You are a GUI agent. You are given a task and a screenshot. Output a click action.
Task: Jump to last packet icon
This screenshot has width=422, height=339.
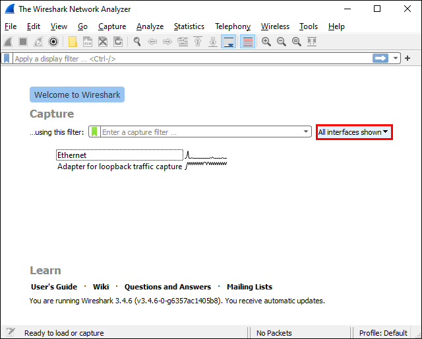pos(213,42)
